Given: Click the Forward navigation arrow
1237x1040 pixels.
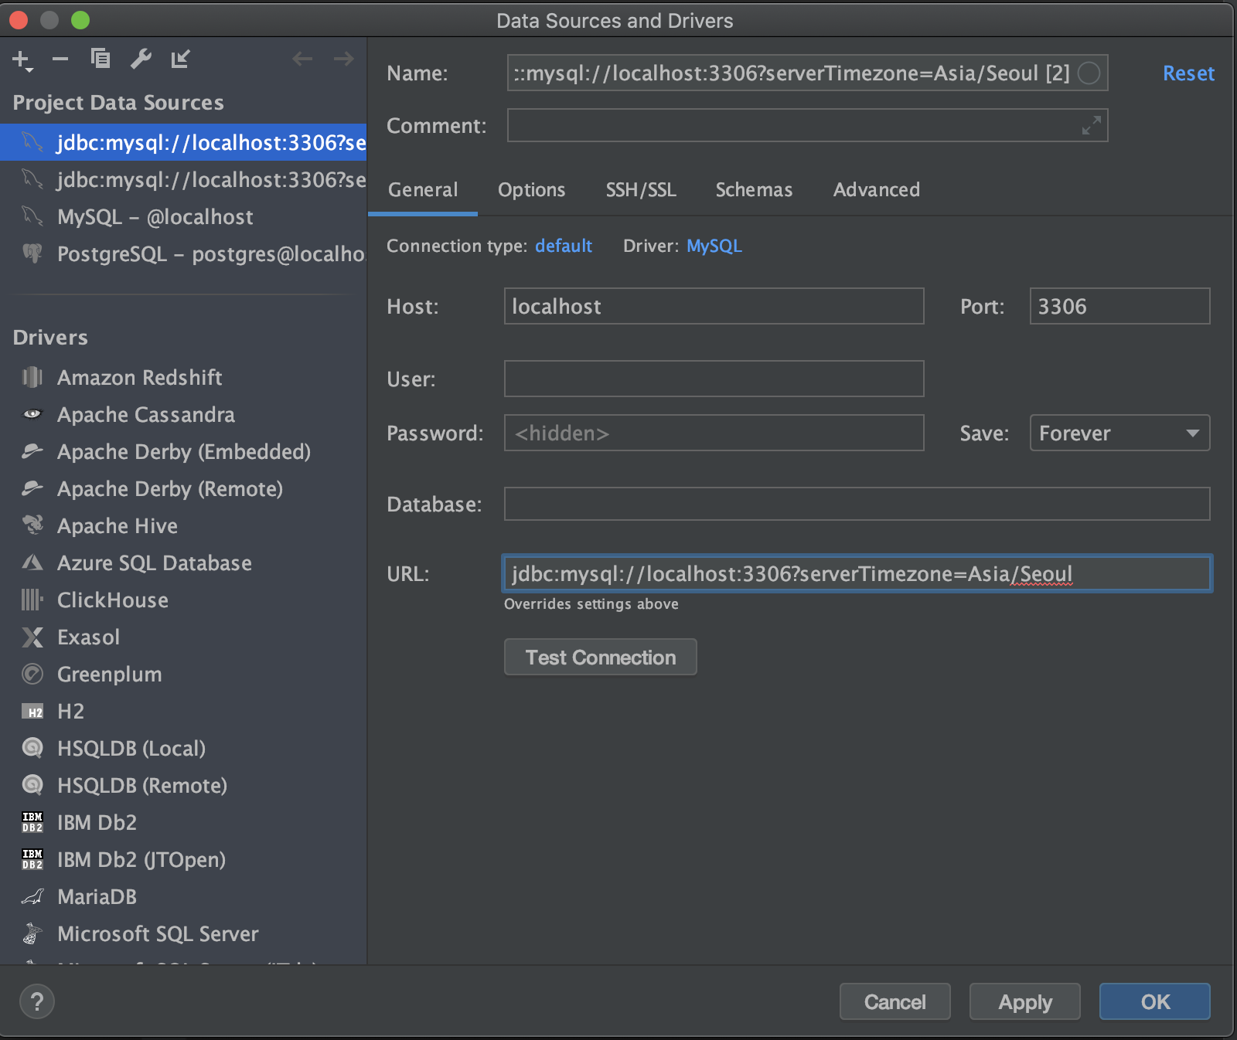Looking at the screenshot, I should (x=343, y=59).
